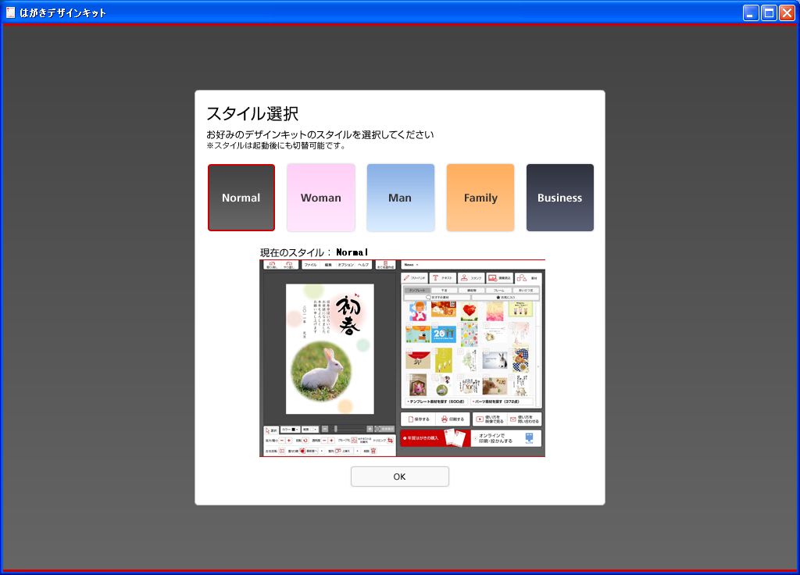Switch to the orange Family style

point(480,198)
